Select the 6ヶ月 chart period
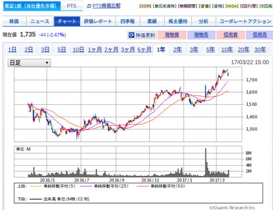 (144, 50)
